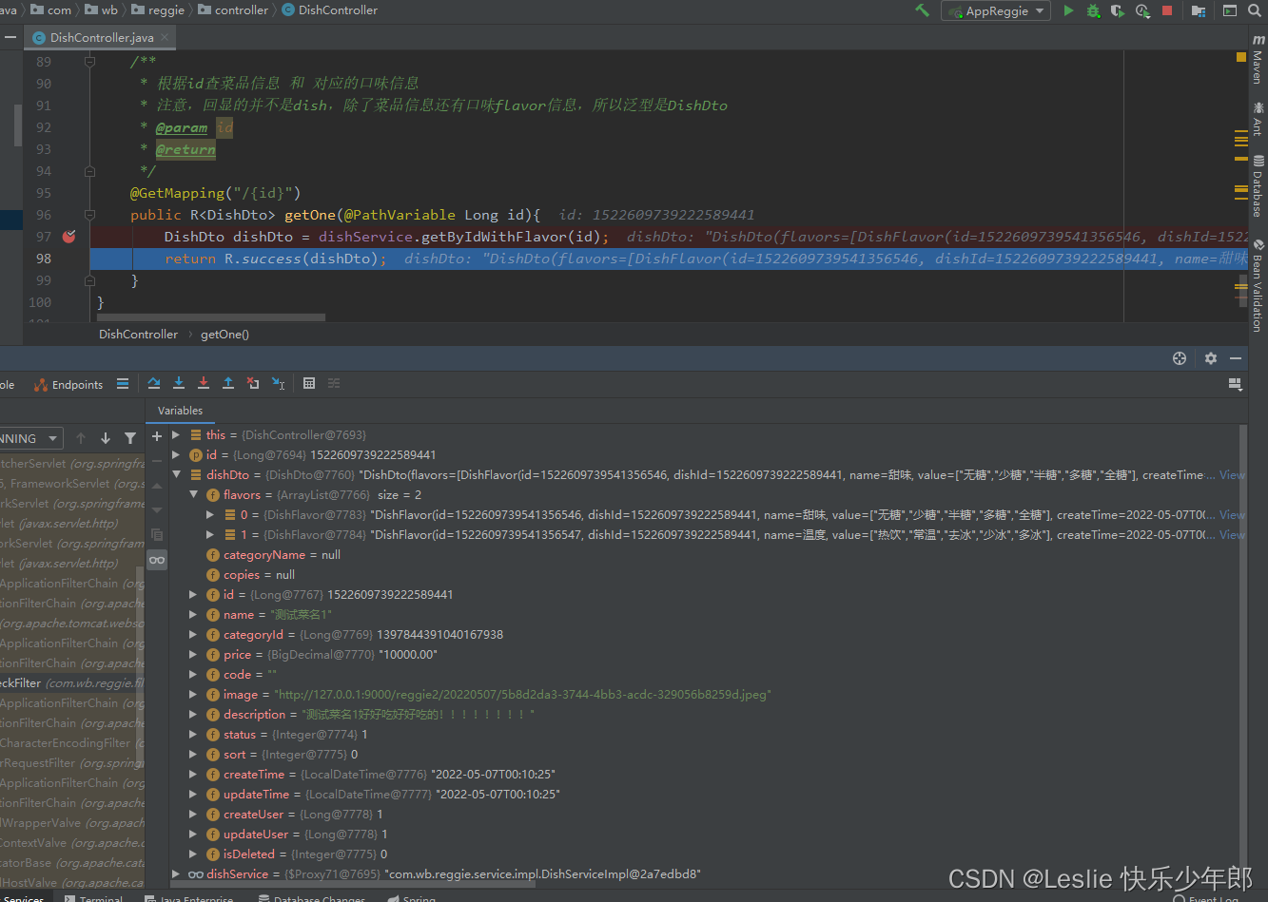Viewport: 1268px width, 902px height.
Task: Hide the debug tool window with the minus icon
Action: coord(1236,358)
